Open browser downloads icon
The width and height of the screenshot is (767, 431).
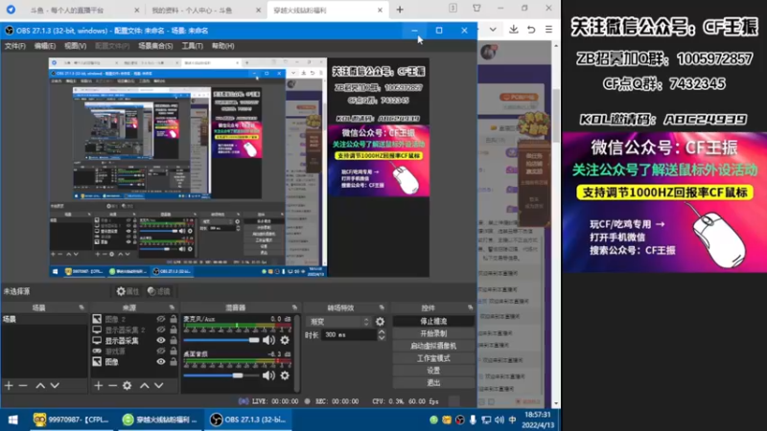click(x=514, y=30)
